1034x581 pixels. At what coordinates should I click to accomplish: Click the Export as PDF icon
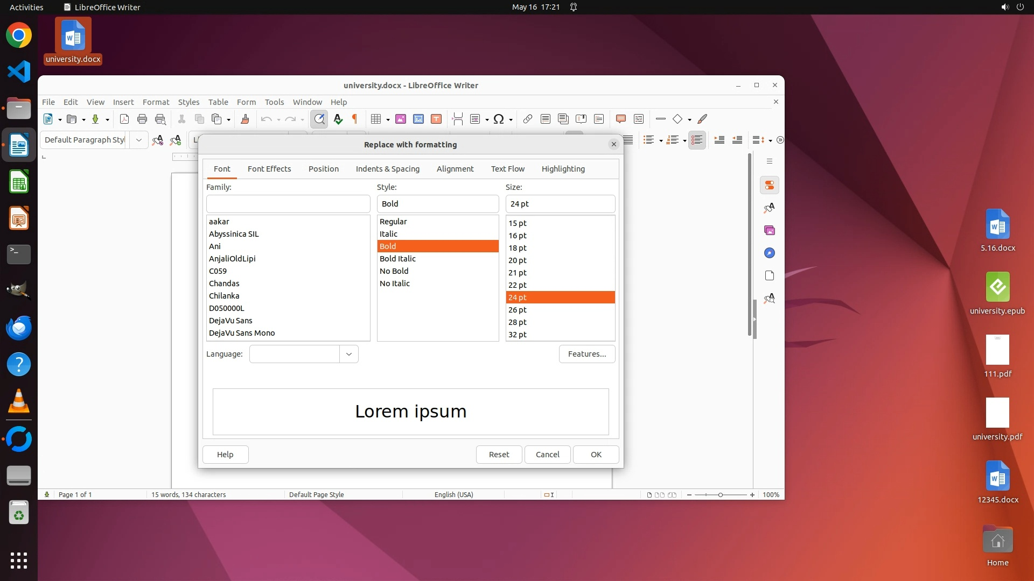tap(124, 119)
